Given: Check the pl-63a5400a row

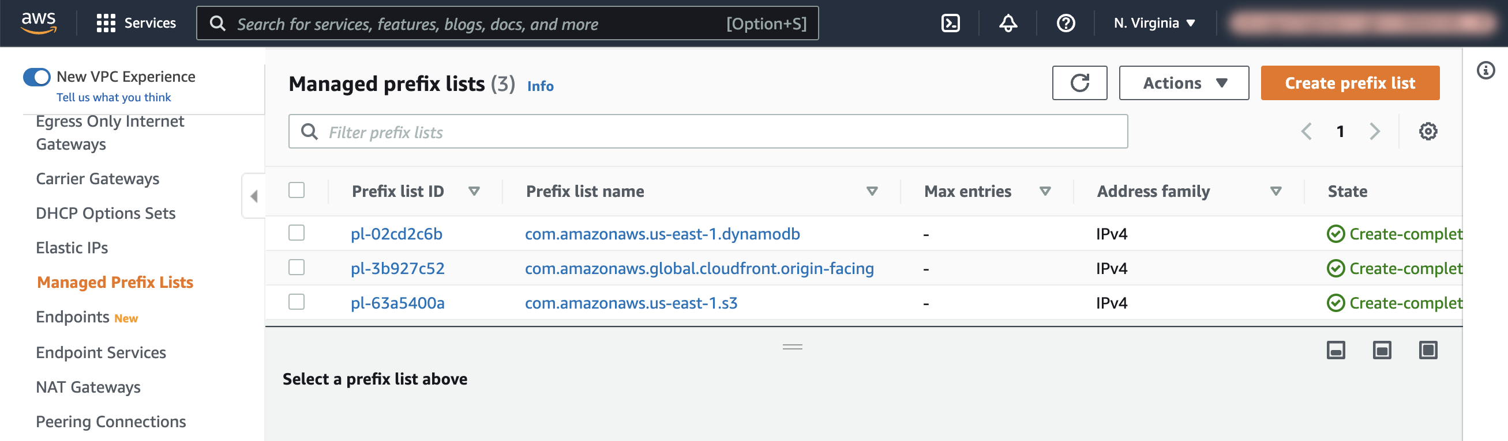Looking at the screenshot, I should [x=296, y=302].
